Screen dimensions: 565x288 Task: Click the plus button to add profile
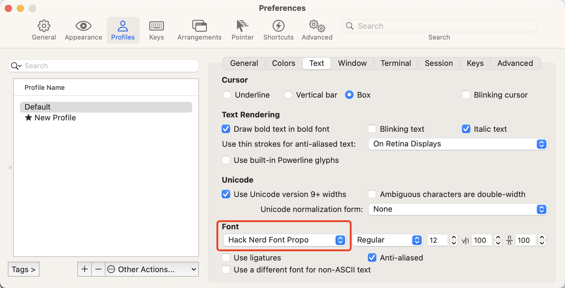click(x=84, y=269)
